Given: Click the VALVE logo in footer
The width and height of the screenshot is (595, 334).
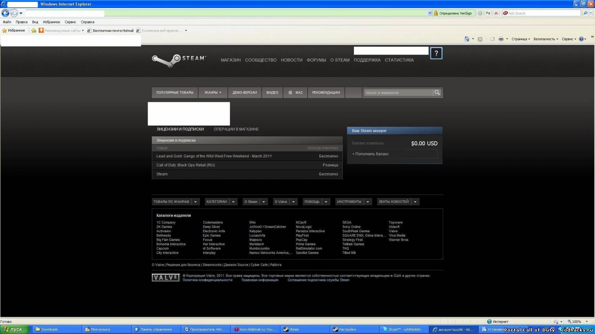Looking at the screenshot, I should (x=166, y=277).
